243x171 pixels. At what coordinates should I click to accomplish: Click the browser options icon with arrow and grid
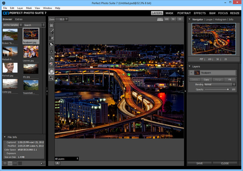43,163
